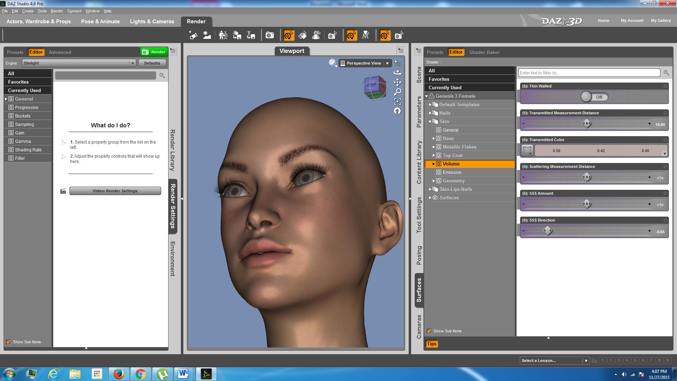Open the Engine dropdown showing 3Delight
The width and height of the screenshot is (677, 381).
click(79, 63)
